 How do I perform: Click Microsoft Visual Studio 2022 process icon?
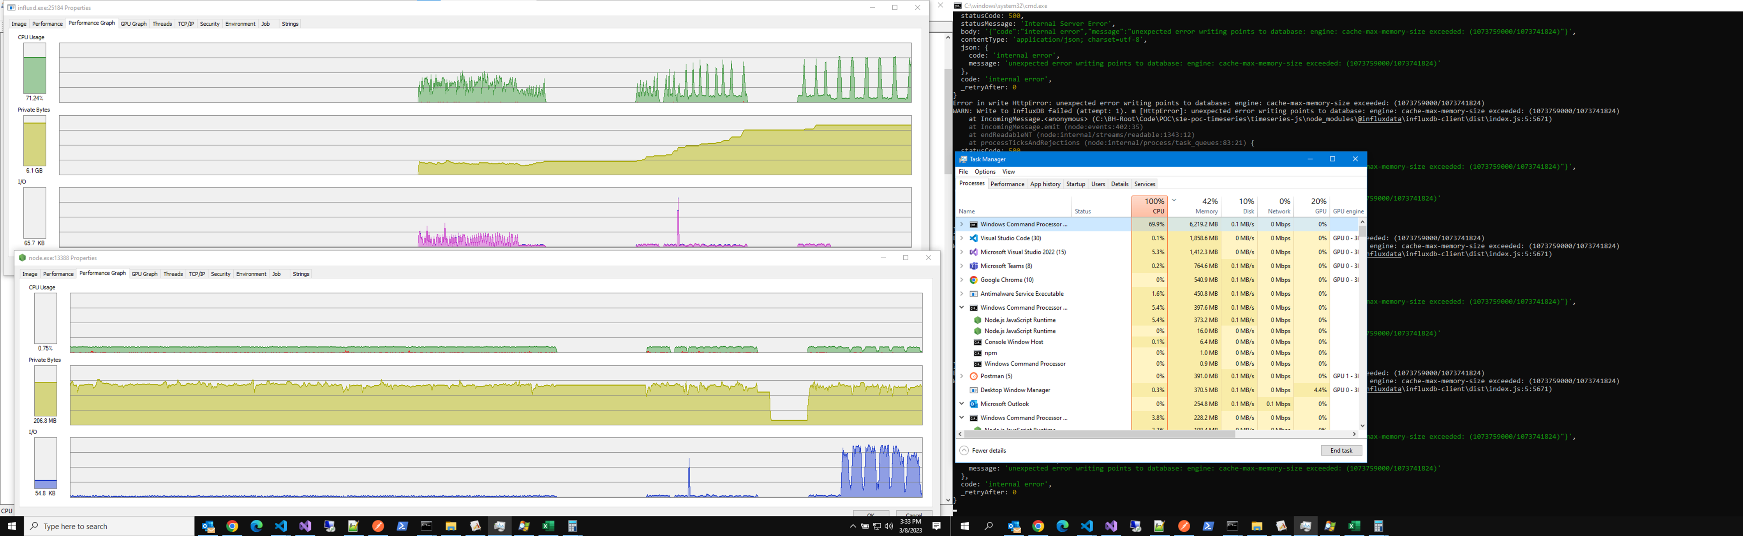[x=974, y=252]
